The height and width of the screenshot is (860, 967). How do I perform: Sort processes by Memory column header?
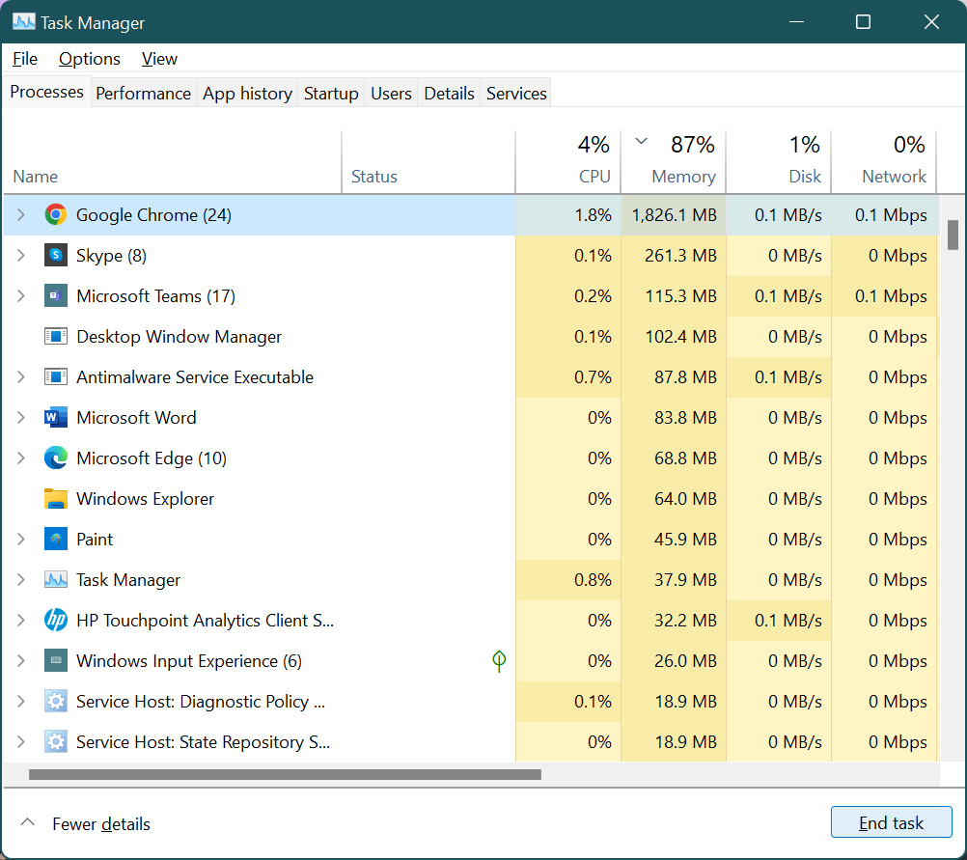[x=683, y=177]
